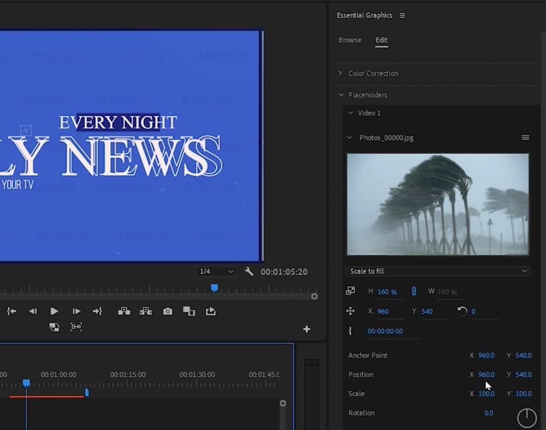Click the palm trees placeholder thumbnail
Viewport: 546px width, 430px height.
(x=437, y=204)
